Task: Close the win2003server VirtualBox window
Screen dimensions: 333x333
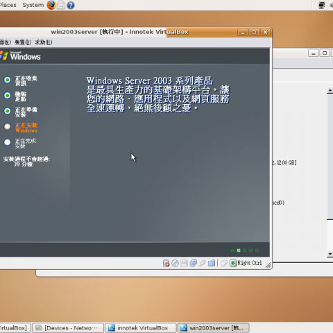Action: pos(265,32)
